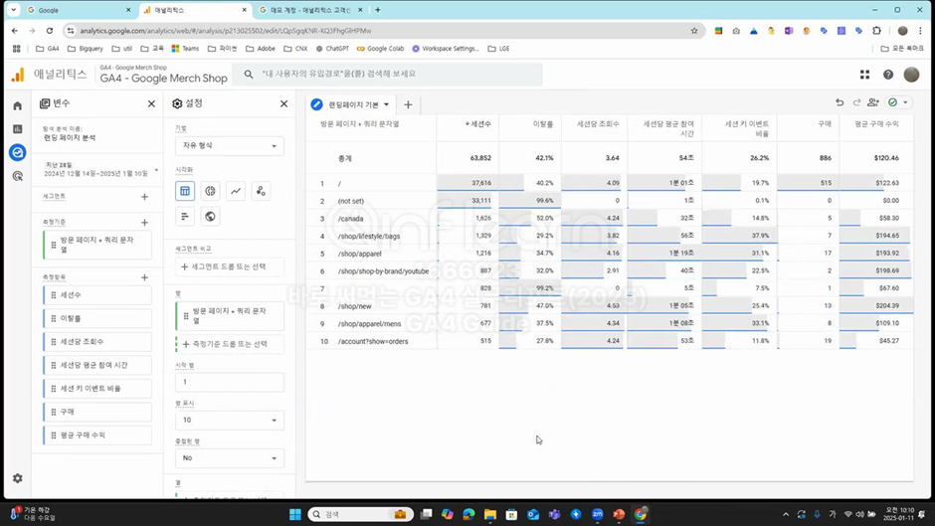The image size is (935, 526).
Task: Select the Geo map visualization icon
Action: coord(210,216)
